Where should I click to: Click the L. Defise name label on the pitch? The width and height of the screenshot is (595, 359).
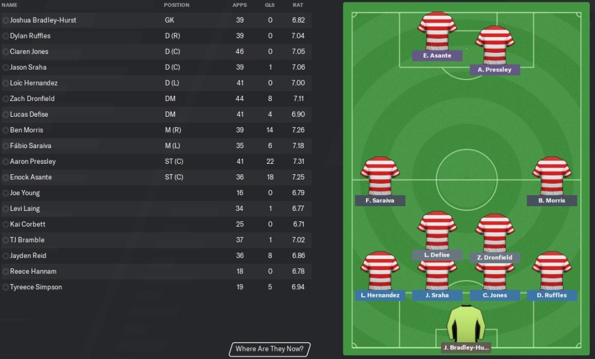(x=437, y=255)
